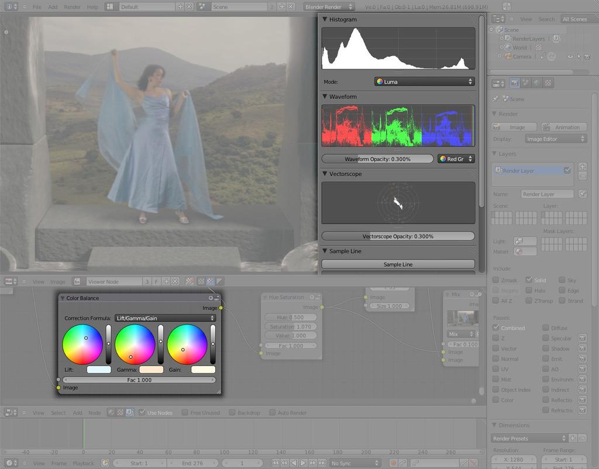Collapse the Histogram panel
The height and width of the screenshot is (469, 599).
tap(325, 19)
